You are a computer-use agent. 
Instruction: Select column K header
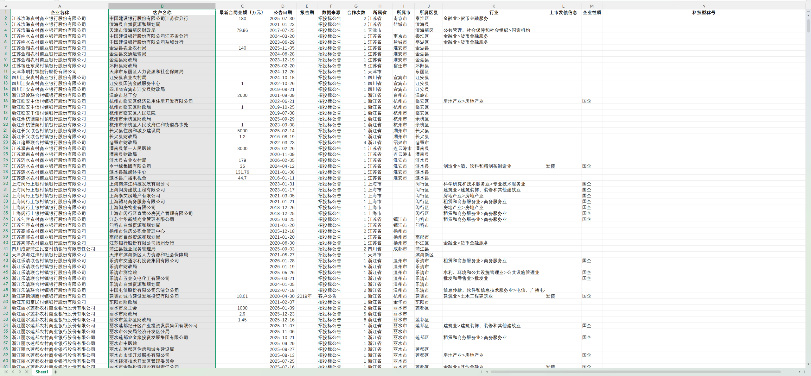tap(493, 6)
